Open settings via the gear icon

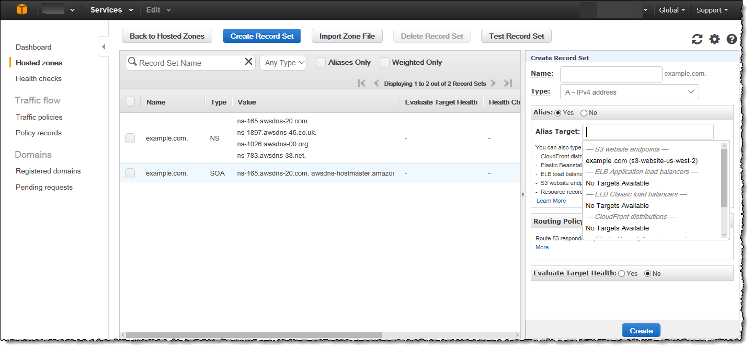click(714, 39)
